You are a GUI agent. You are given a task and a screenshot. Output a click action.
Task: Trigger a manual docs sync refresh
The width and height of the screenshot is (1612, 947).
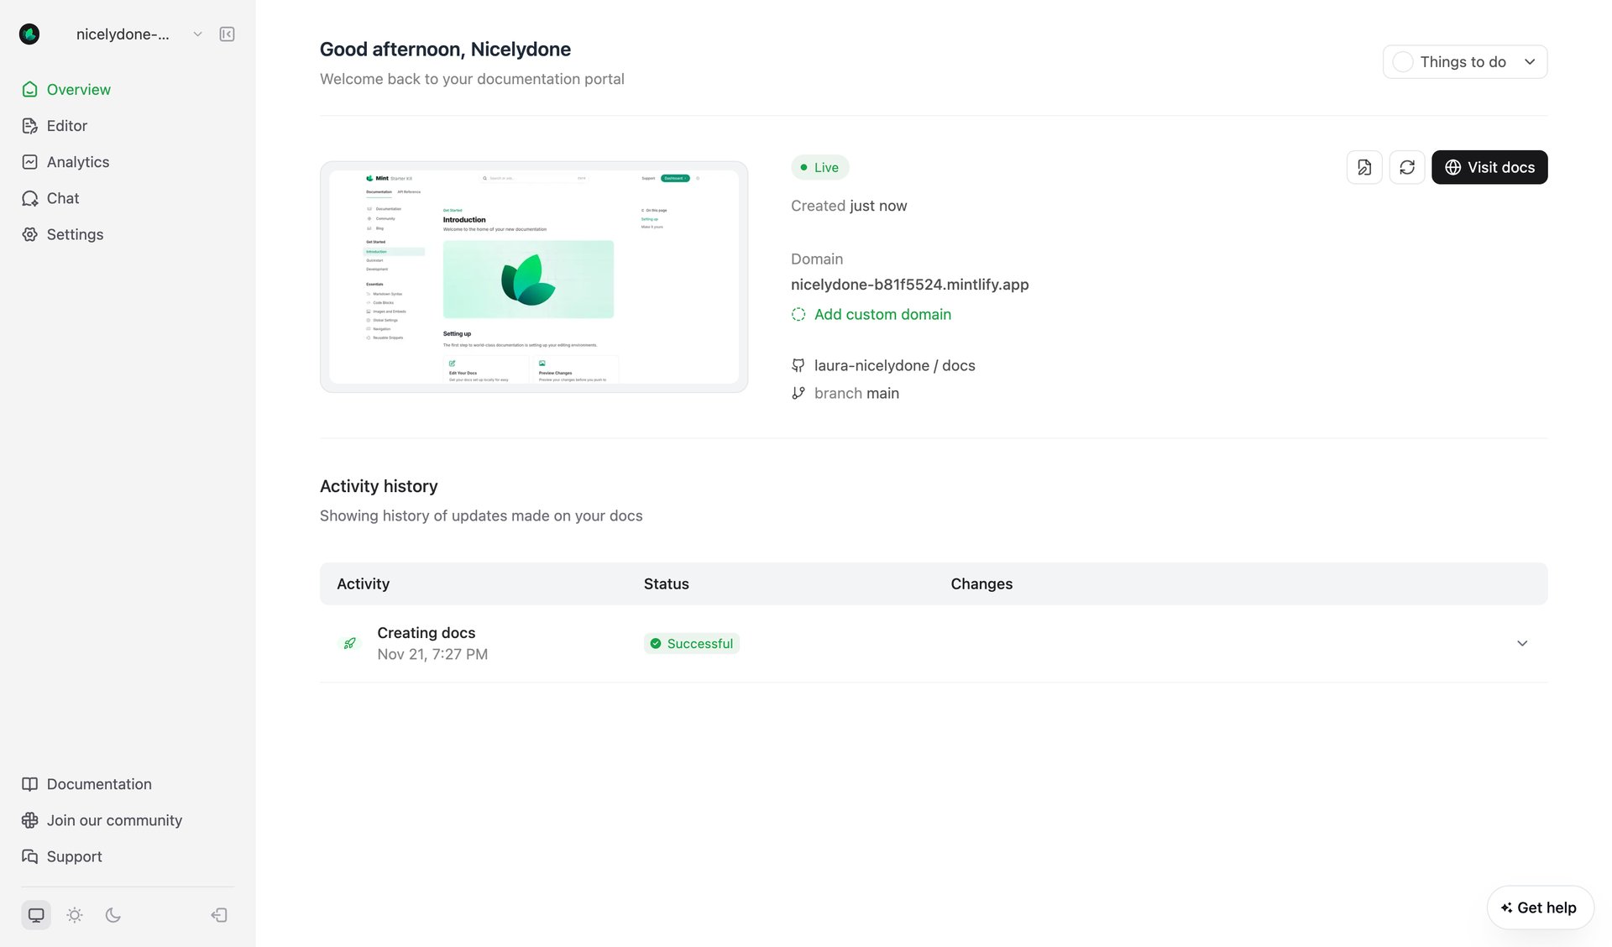click(x=1408, y=167)
